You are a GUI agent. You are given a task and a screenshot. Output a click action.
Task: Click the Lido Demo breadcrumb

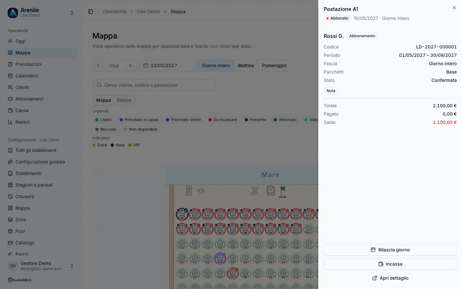(x=148, y=12)
